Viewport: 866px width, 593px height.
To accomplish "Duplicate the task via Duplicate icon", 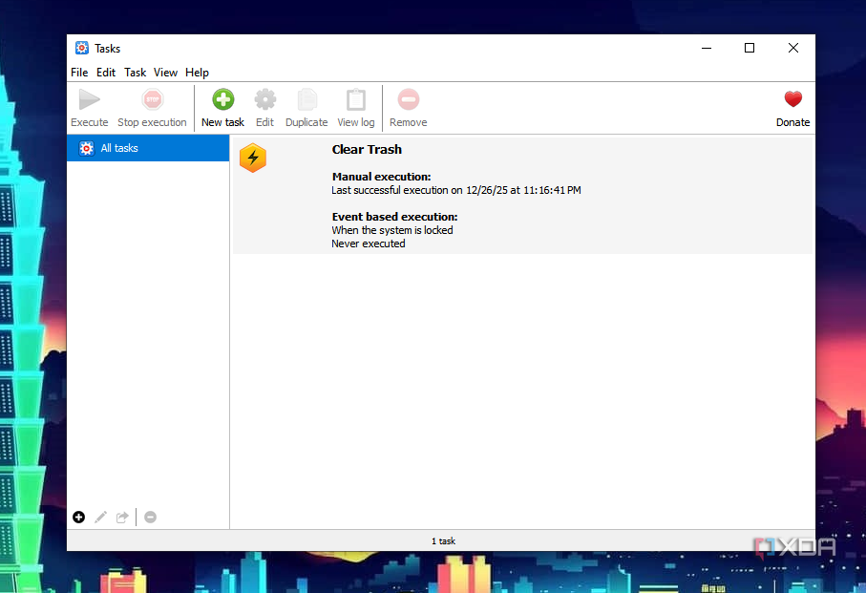I will pos(306,100).
